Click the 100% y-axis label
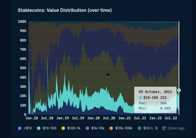 pyautogui.click(x=22, y=22)
